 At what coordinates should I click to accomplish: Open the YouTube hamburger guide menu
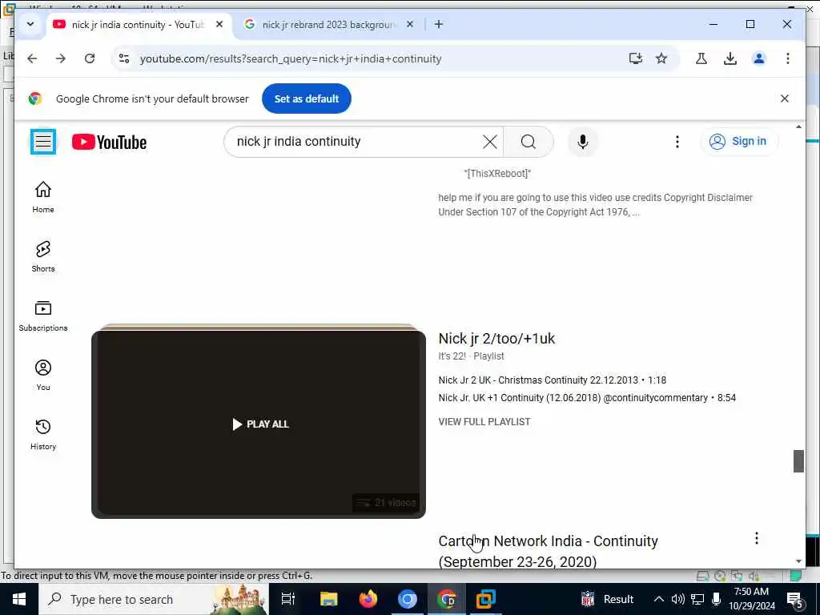tap(43, 142)
